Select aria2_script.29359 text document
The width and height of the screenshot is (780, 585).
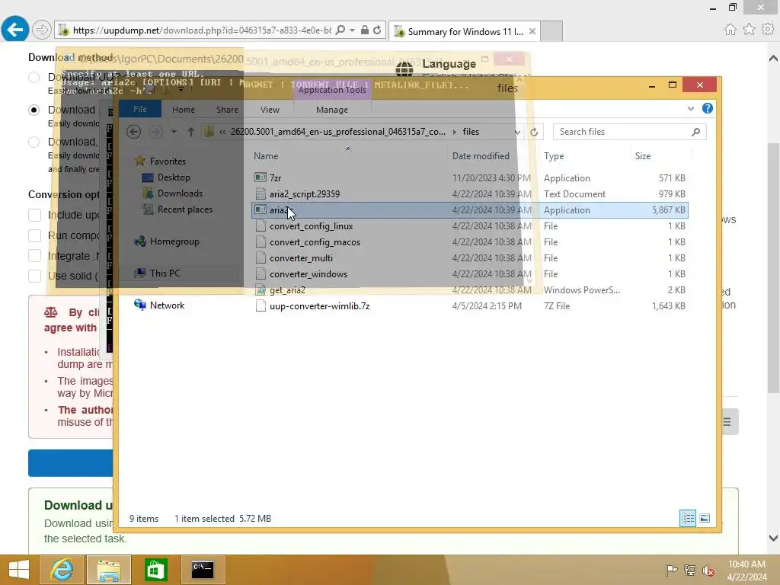[305, 194]
